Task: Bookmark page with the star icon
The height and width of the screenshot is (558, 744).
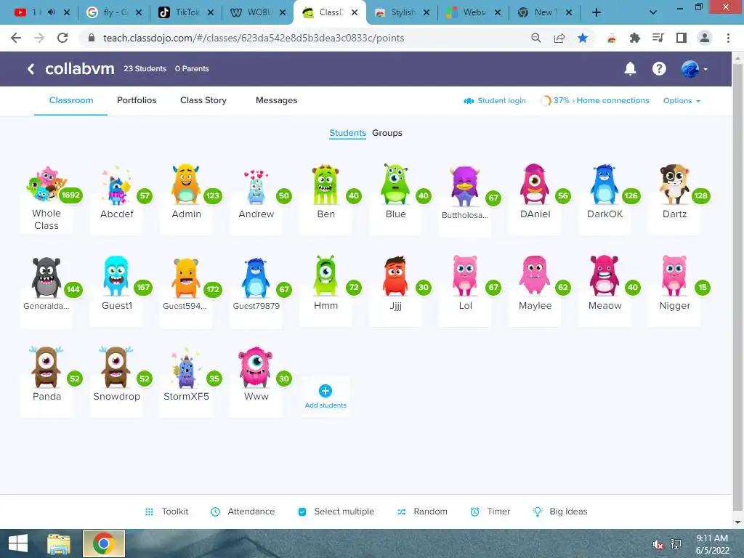Action: tap(583, 38)
